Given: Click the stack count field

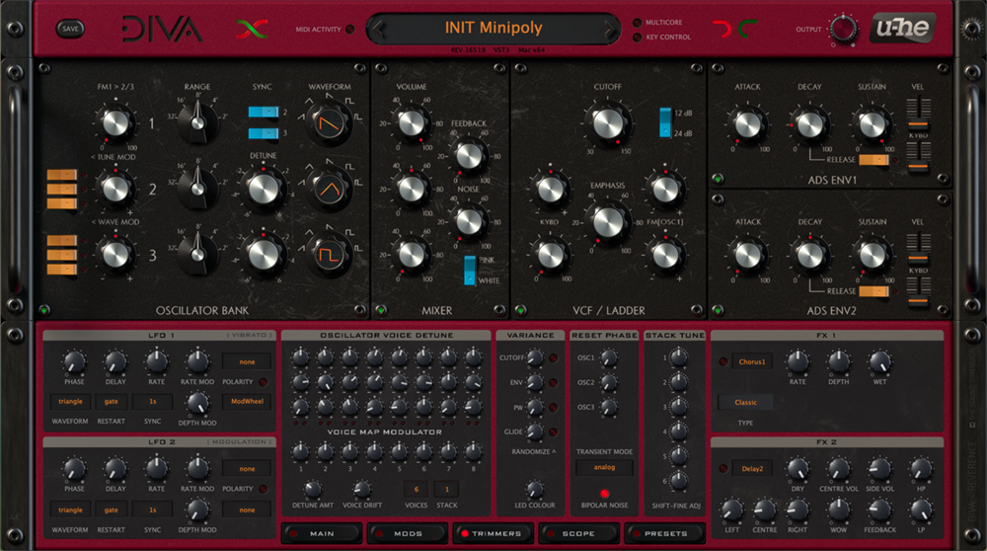Looking at the screenshot, I should coord(447,490).
